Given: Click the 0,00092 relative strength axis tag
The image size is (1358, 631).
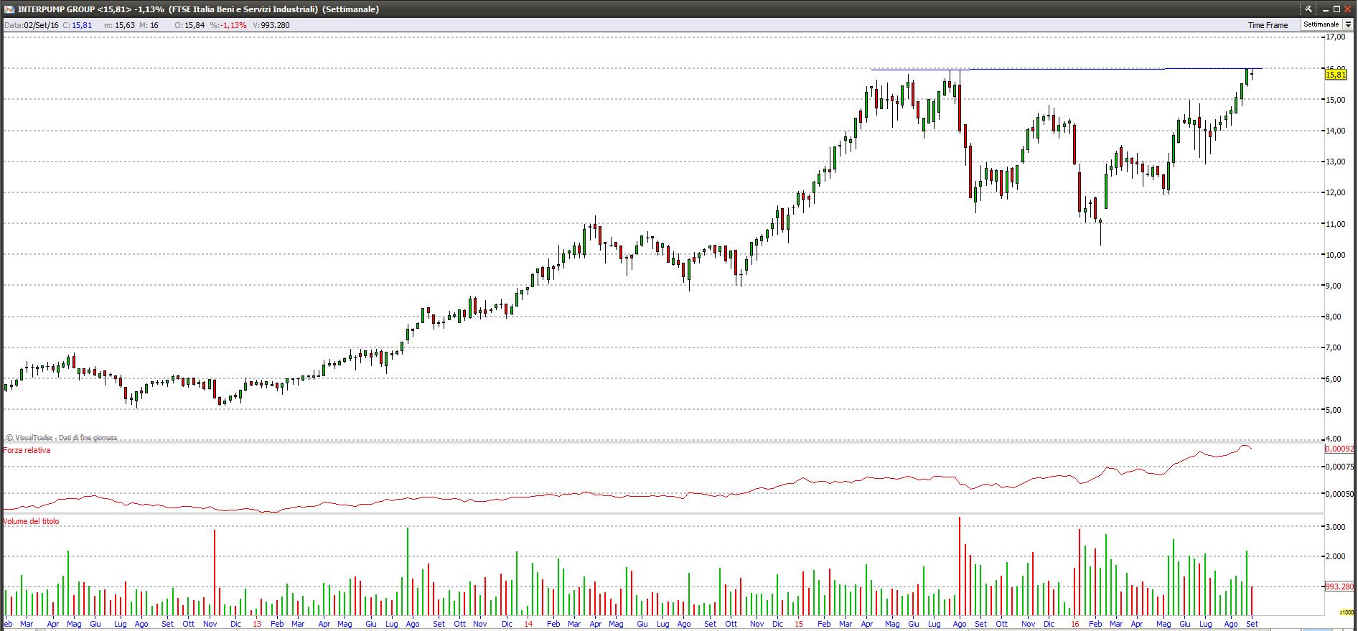Looking at the screenshot, I should point(1339,449).
